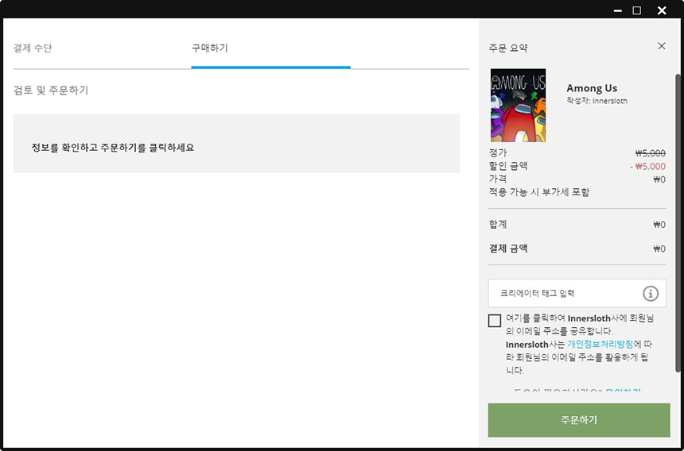Click the green 주문하기 button
Image resolution: width=684 pixels, height=451 pixels.
pos(579,420)
